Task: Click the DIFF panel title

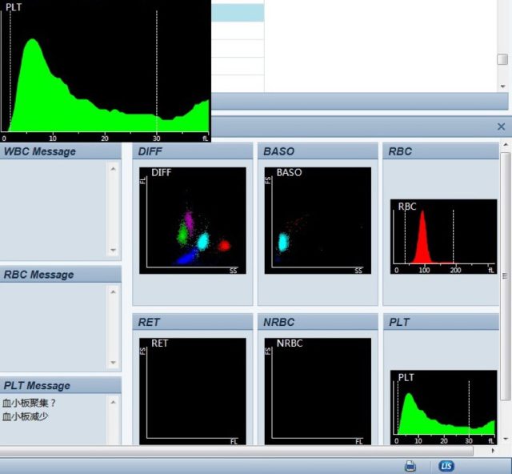Action: click(x=150, y=151)
